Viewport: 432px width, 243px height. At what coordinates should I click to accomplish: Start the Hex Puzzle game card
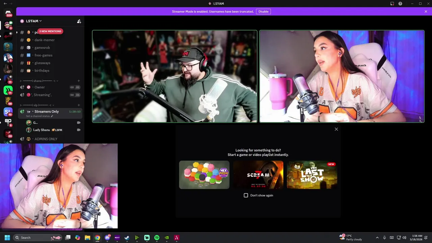click(204, 175)
